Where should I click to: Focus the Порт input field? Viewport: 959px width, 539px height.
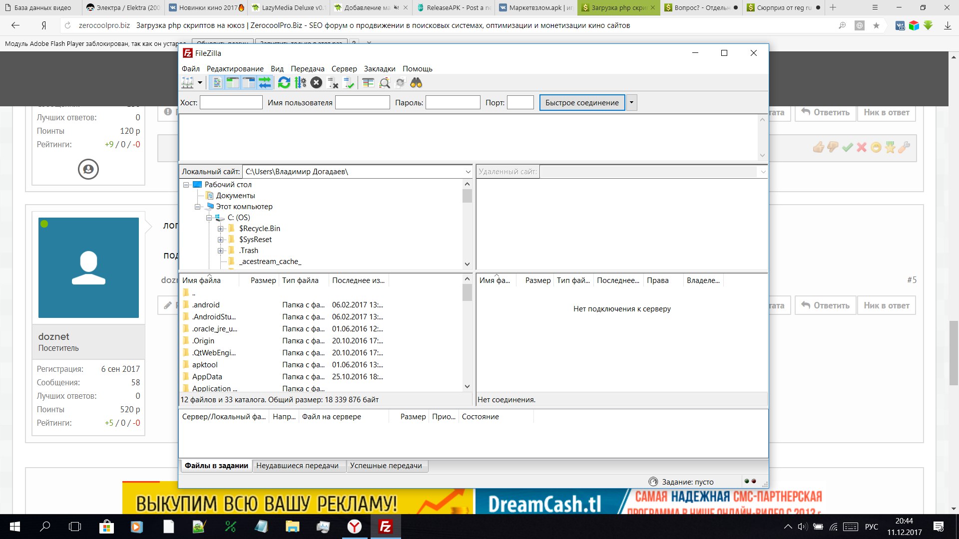click(x=520, y=103)
